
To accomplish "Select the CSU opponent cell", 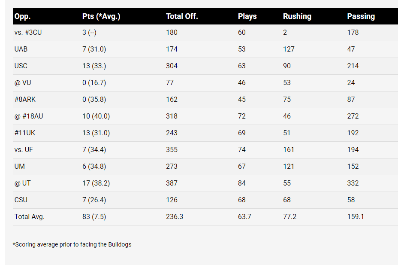I will pyautogui.click(x=21, y=200).
